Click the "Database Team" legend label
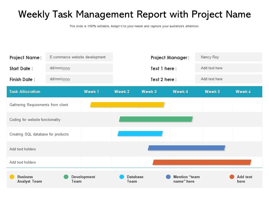269x202 pixels. pyautogui.click(x=135, y=179)
